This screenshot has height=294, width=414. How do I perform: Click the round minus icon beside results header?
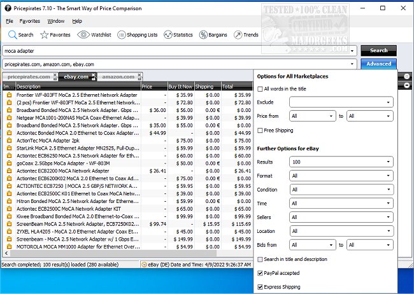tap(407, 85)
